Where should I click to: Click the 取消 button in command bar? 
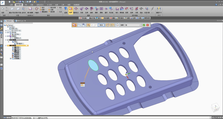click(x=101, y=25)
